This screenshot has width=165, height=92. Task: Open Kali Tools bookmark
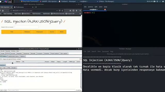(17, 14)
